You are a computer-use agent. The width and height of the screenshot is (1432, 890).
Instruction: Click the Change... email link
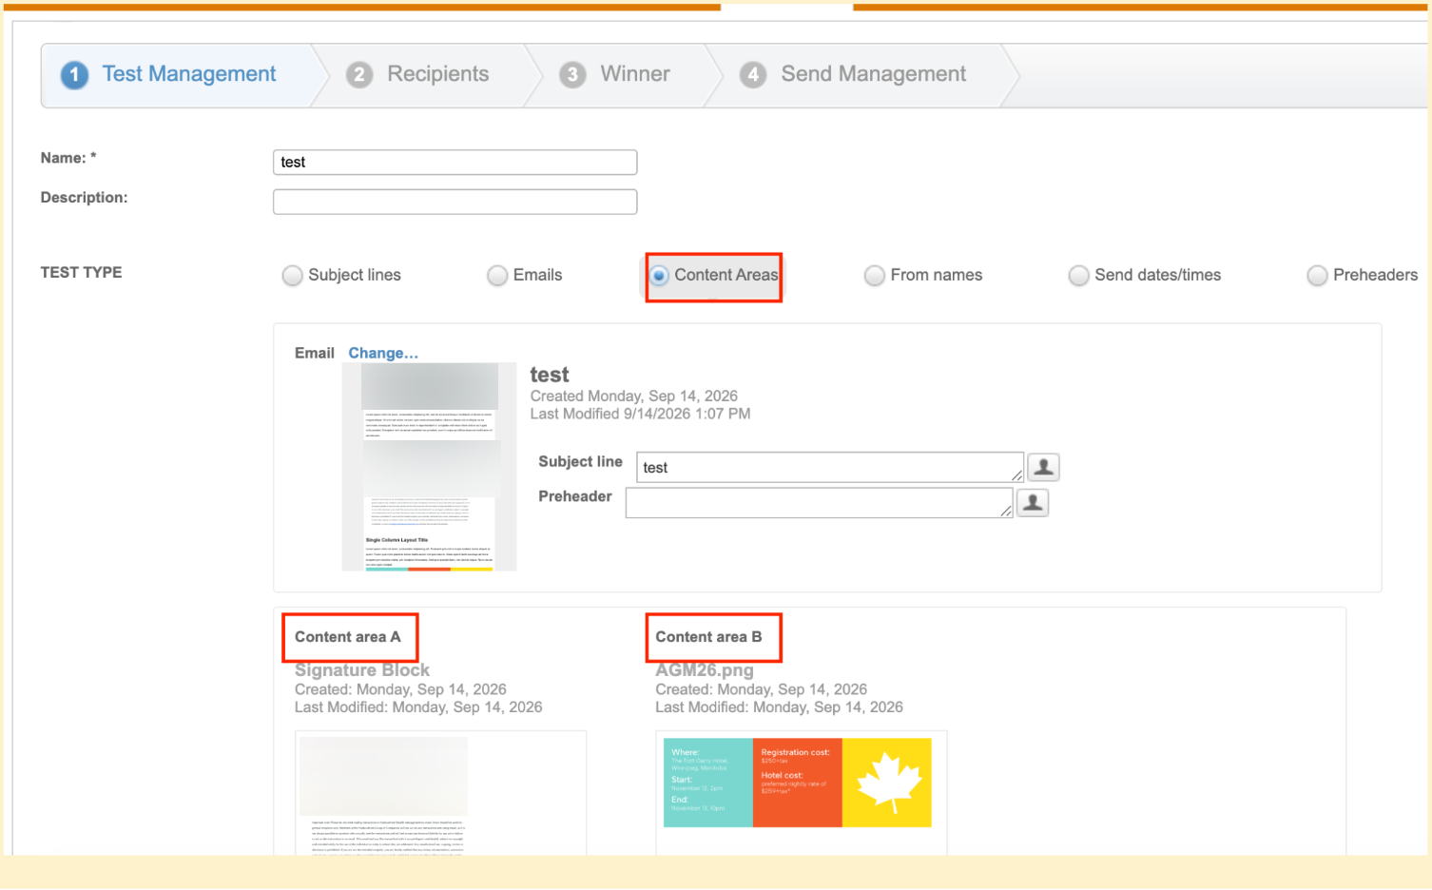[383, 353]
